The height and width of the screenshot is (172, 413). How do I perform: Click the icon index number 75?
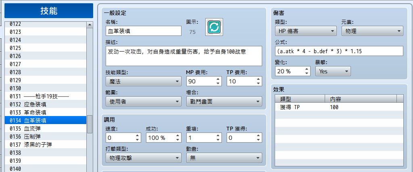192,32
